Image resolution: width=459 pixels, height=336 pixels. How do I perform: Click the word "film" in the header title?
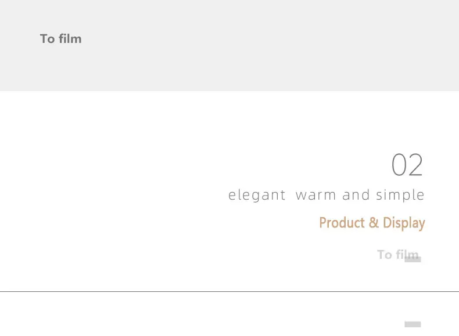(70, 39)
